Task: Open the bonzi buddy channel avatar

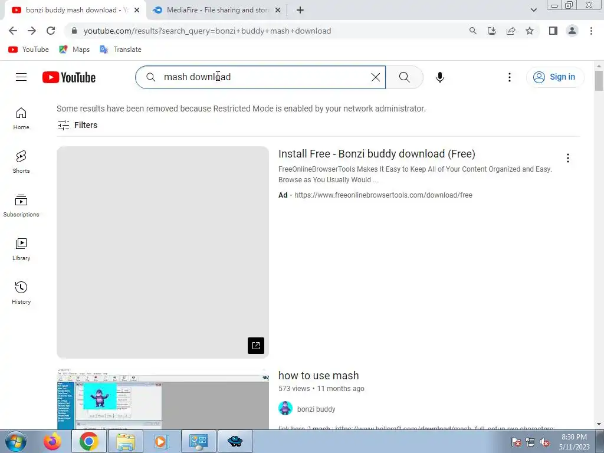Action: [285, 408]
